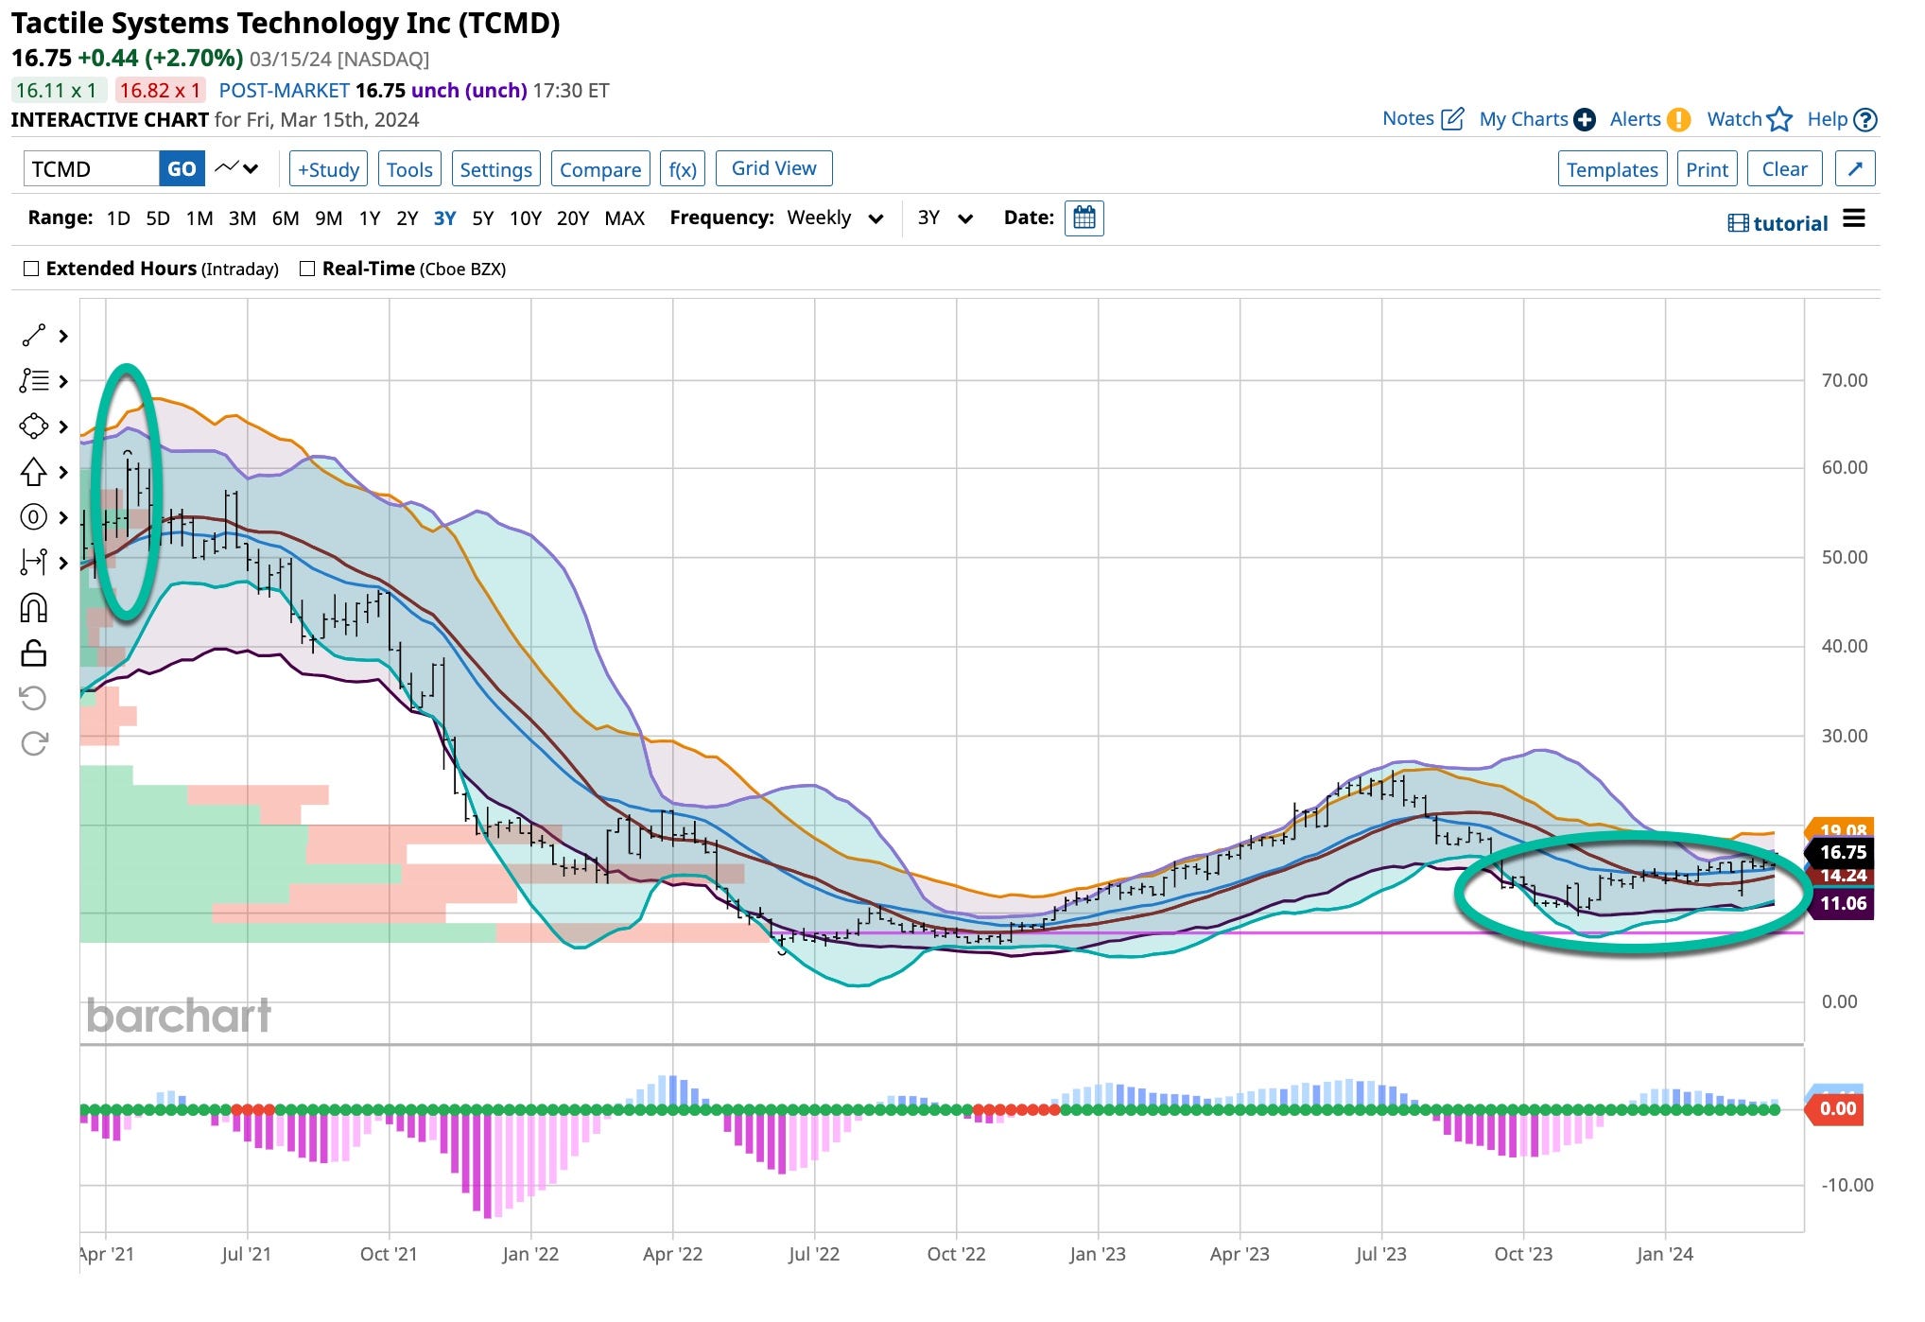This screenshot has height=1322, width=1925.
Task: Expand the arrow marker submenu chevron
Action: [63, 472]
